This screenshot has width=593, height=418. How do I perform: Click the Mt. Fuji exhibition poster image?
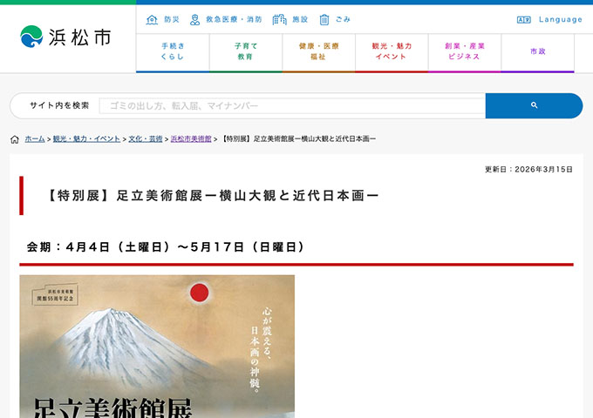(x=157, y=347)
